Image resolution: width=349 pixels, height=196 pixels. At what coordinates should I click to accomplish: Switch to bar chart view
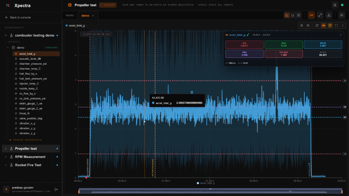(293, 15)
